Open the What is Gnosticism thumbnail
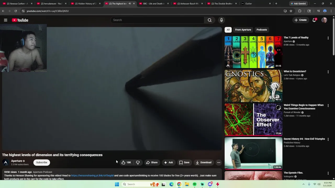The image size is (335, 188). 253,86
